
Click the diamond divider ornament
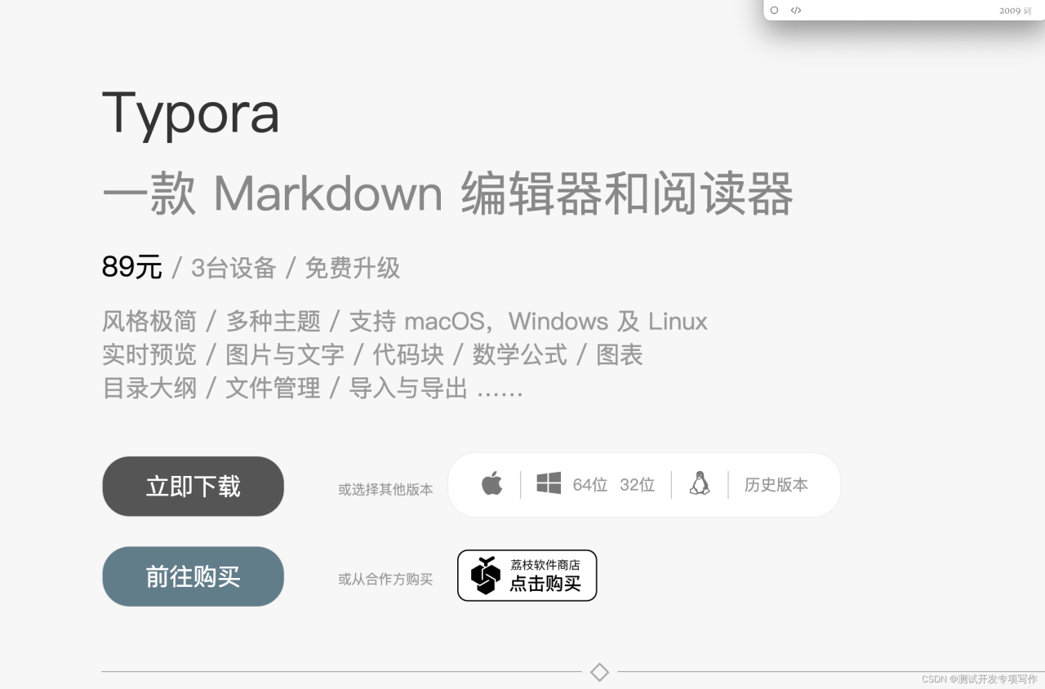(x=599, y=672)
